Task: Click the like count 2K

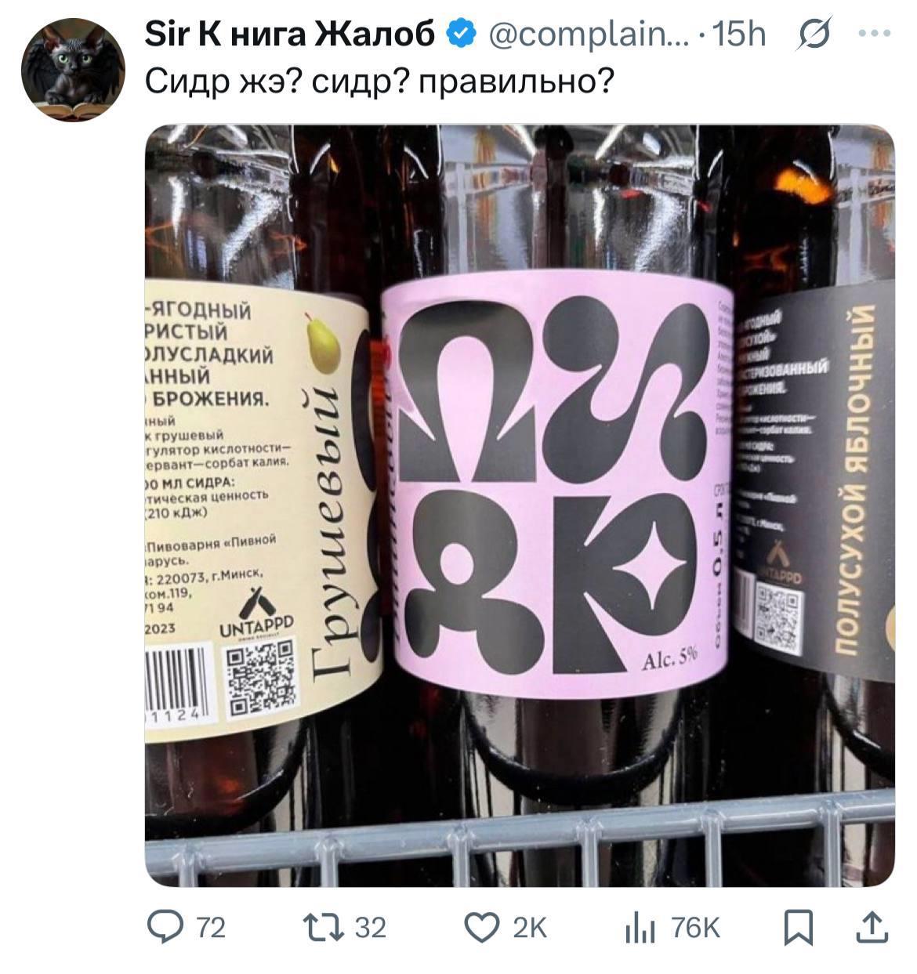Action: pos(529,928)
